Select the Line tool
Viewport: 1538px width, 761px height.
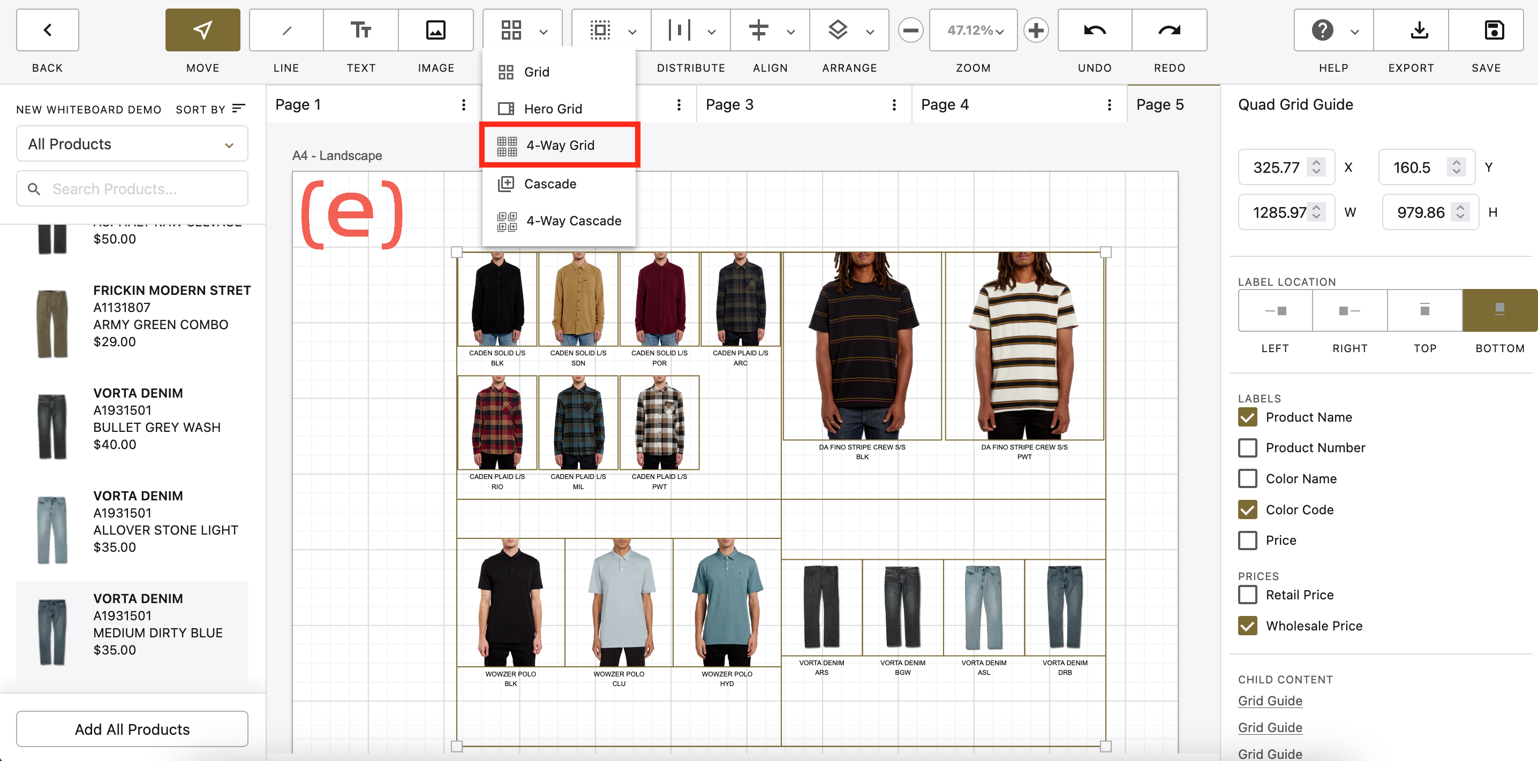click(286, 30)
